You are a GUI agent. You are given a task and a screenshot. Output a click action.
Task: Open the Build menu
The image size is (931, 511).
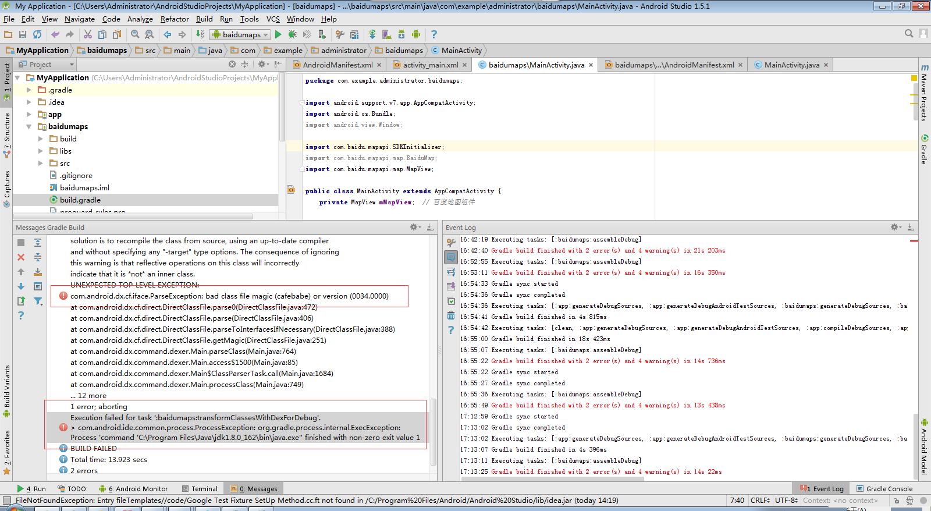[x=204, y=19]
